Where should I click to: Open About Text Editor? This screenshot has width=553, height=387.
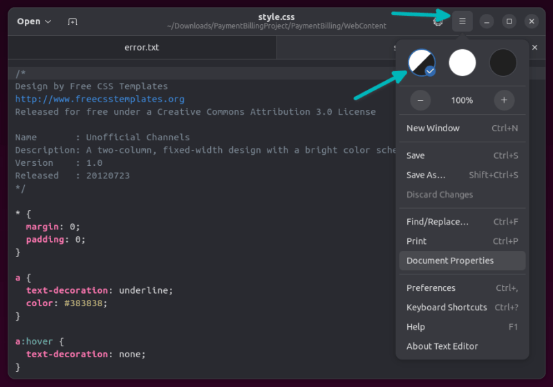[442, 346]
